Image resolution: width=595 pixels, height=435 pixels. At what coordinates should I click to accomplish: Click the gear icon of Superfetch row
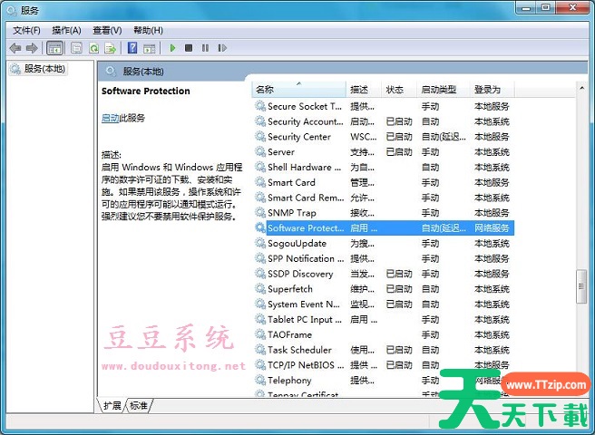pyautogui.click(x=260, y=289)
